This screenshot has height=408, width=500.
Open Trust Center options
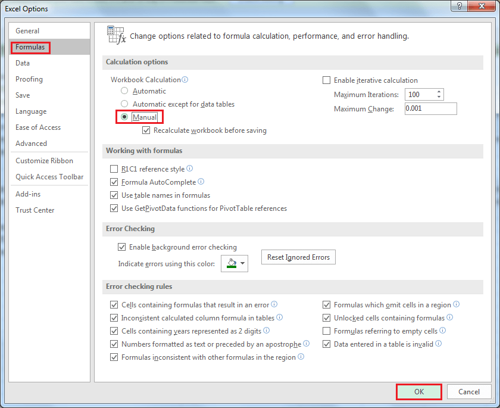(49, 210)
